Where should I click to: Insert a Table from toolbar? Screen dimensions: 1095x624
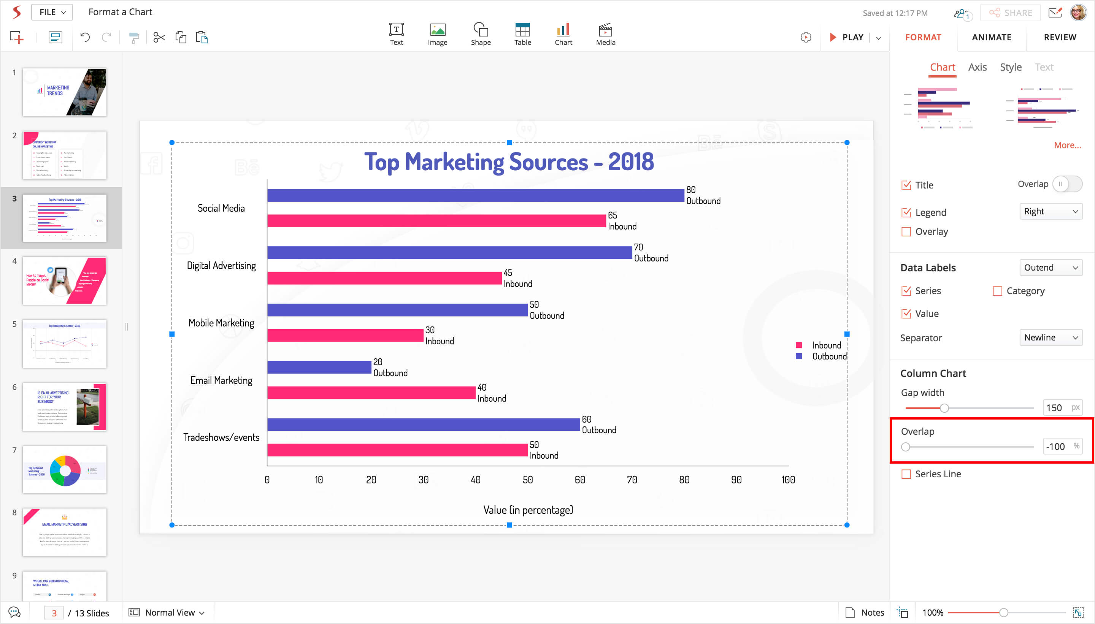[x=522, y=34]
